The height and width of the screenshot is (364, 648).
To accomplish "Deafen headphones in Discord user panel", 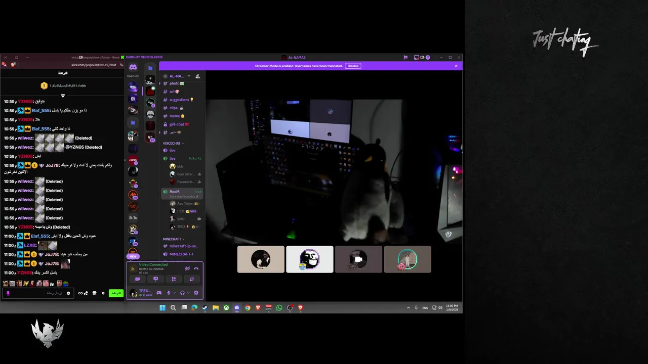I will 182,293.
